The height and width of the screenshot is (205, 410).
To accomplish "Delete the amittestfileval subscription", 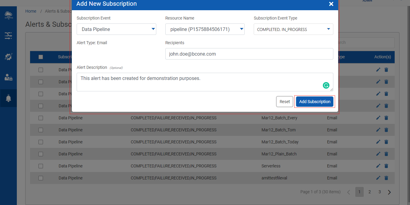I will click(386, 178).
